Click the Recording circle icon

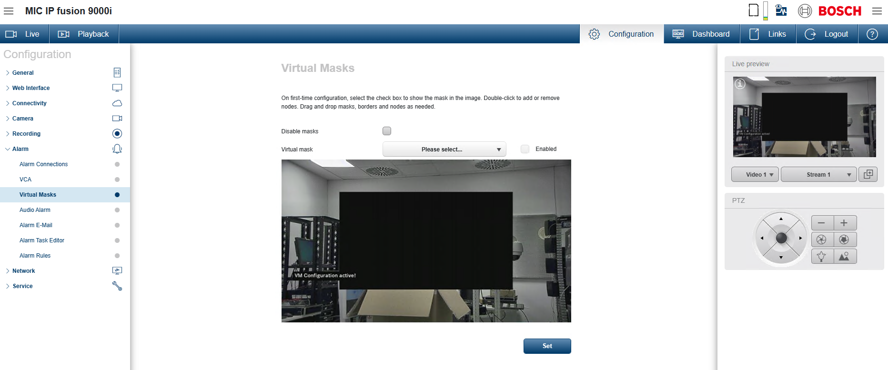(117, 133)
